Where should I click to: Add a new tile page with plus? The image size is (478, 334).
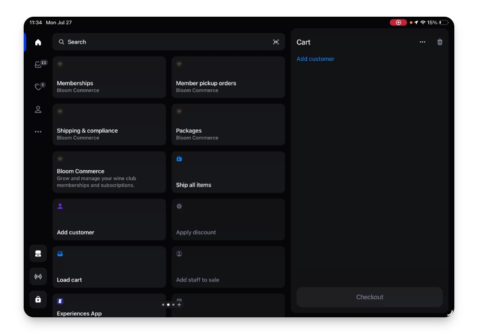point(179,304)
